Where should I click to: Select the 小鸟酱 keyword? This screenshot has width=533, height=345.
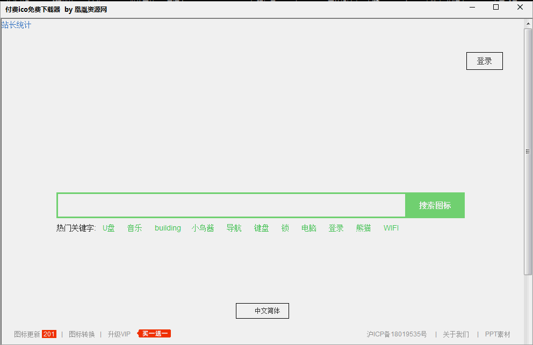tap(203, 228)
